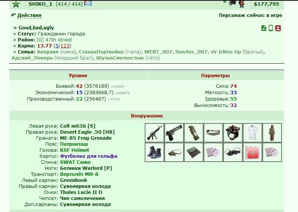Open sir Irbiss Up profile link
Viewport: 298px width, 212px height.
click(x=226, y=52)
